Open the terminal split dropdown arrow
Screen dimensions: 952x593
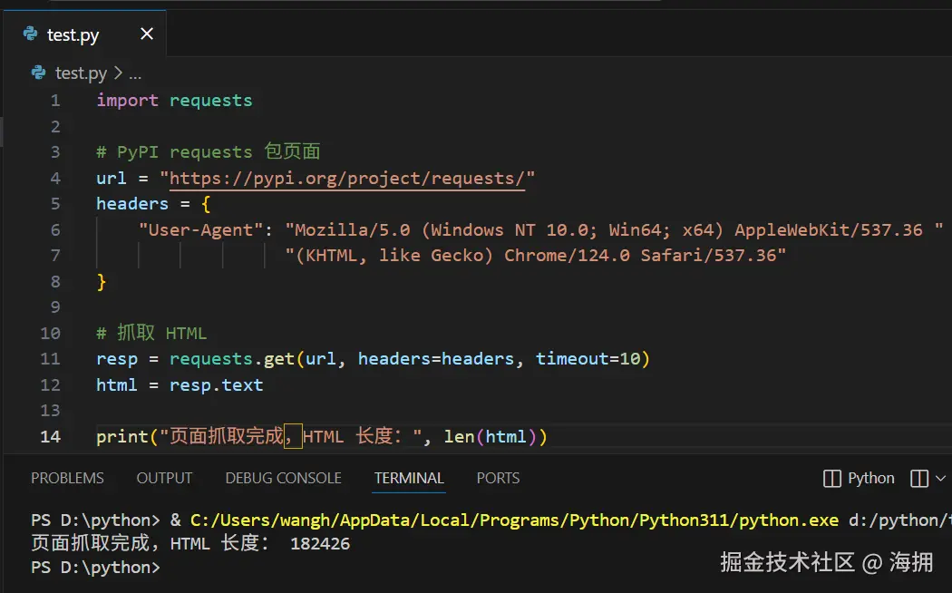(940, 478)
